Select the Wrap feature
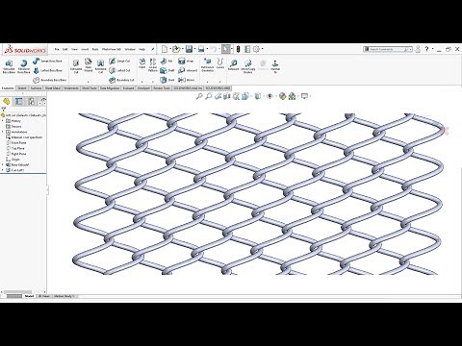The height and width of the screenshot is (346, 462). coord(186,61)
